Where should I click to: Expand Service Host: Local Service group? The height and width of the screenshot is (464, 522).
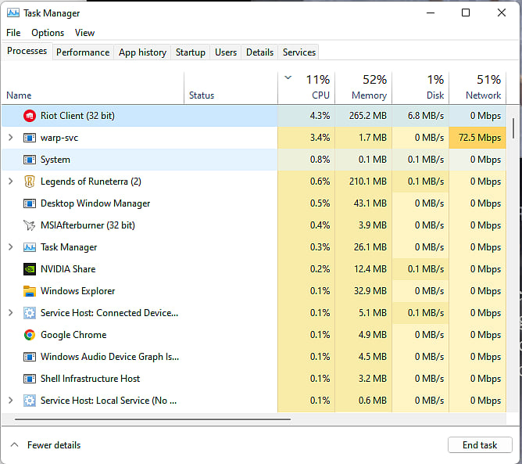11,400
